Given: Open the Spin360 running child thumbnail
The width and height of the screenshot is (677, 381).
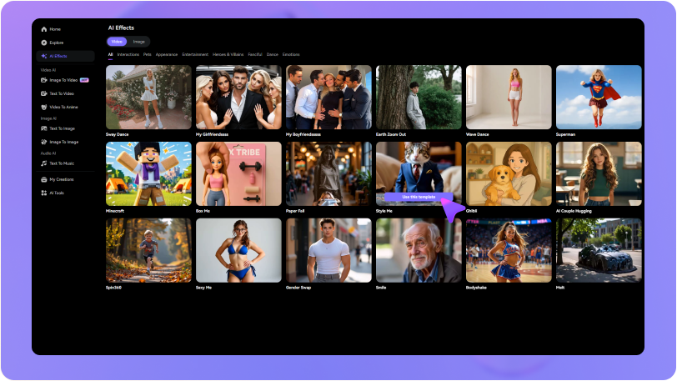Looking at the screenshot, I should pyautogui.click(x=148, y=250).
